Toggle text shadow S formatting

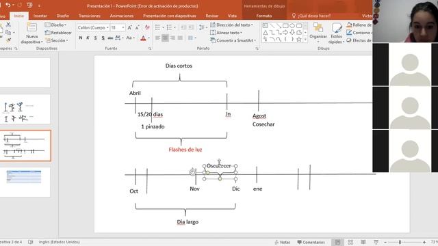click(x=103, y=38)
